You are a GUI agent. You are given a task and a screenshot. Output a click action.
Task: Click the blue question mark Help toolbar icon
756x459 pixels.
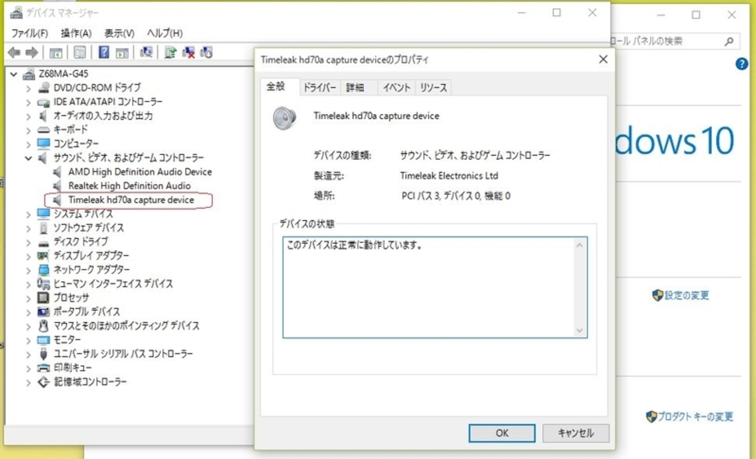(104, 53)
